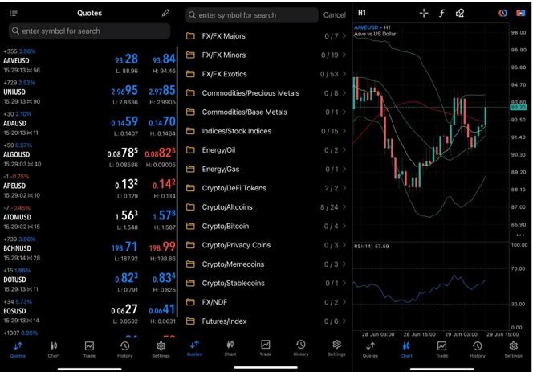This screenshot has height=372, width=533.
Task: Expand Crypto/DeFi Tokens chevron
Action: pyautogui.click(x=344, y=188)
